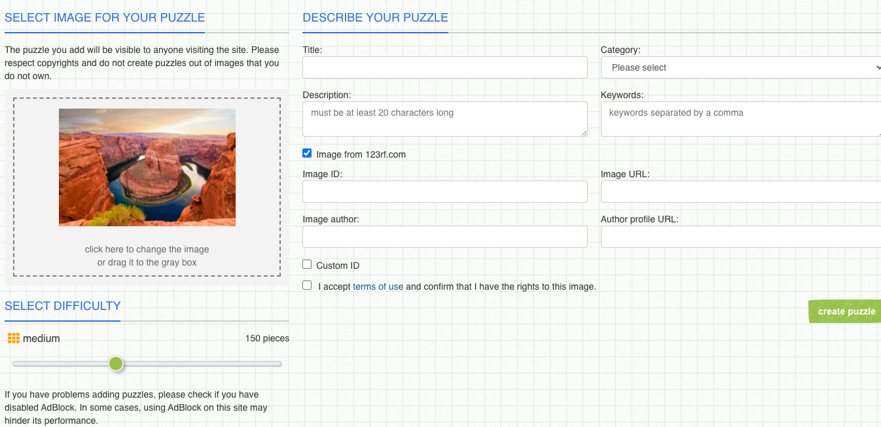Screen dimensions: 881x427
Task: Click the difficulty slider handle
Action: coord(116,364)
